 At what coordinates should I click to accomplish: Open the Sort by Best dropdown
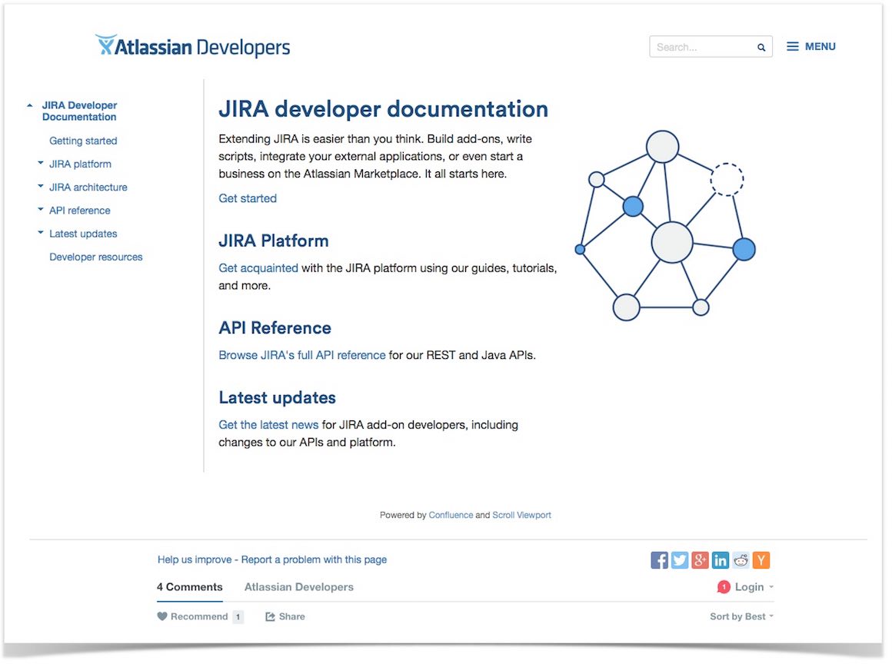click(x=741, y=616)
